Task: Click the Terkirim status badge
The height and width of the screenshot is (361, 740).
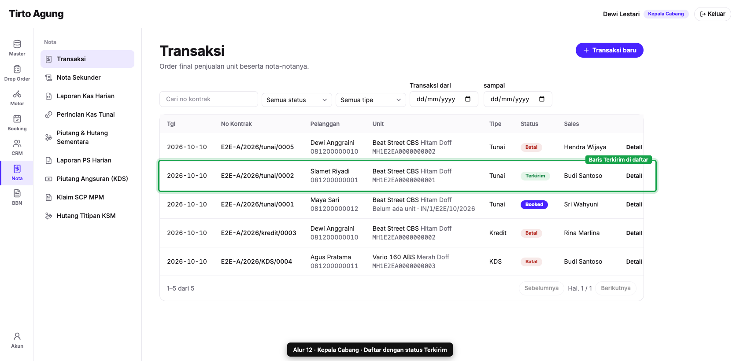Action: tap(535, 176)
